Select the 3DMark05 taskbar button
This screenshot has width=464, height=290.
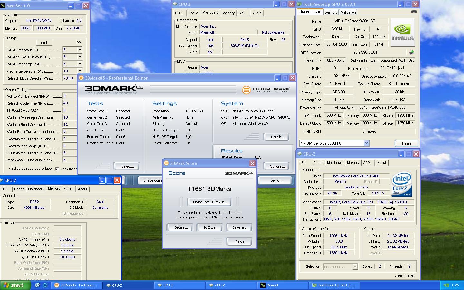pyautogui.click(x=76, y=285)
